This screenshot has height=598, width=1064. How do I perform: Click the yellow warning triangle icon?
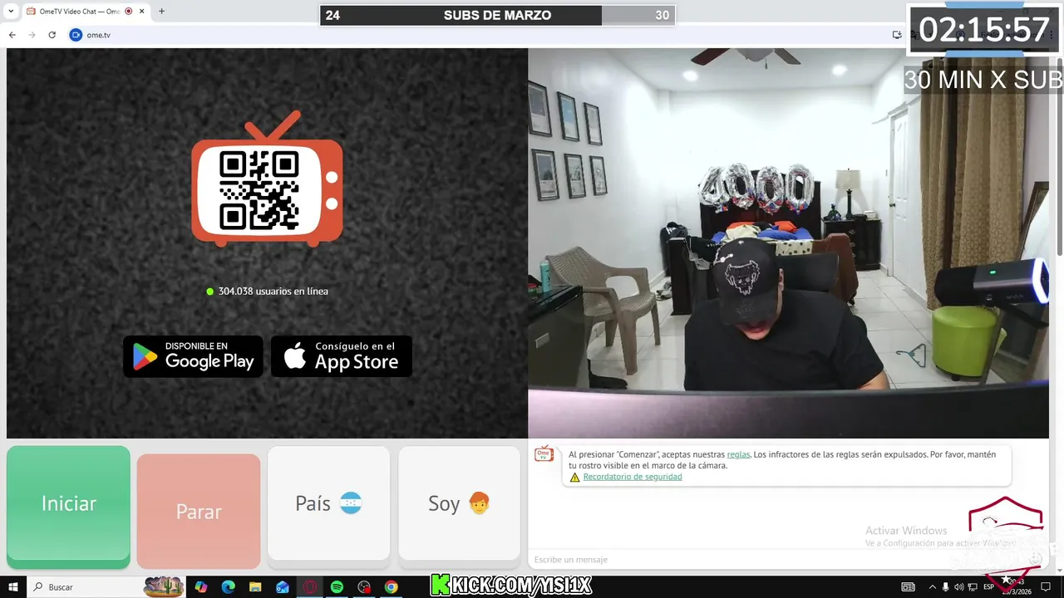pyautogui.click(x=574, y=478)
